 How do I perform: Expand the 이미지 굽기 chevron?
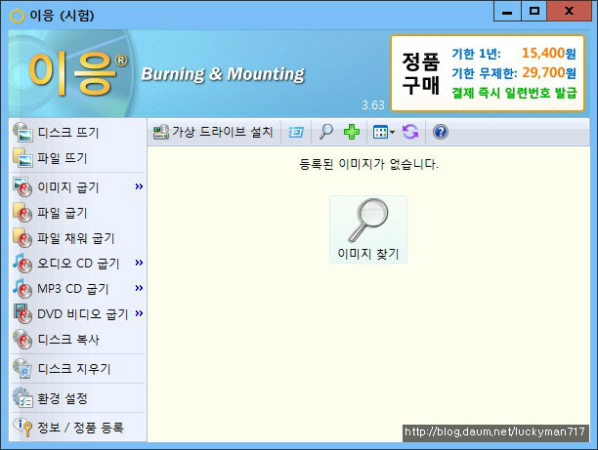[139, 186]
